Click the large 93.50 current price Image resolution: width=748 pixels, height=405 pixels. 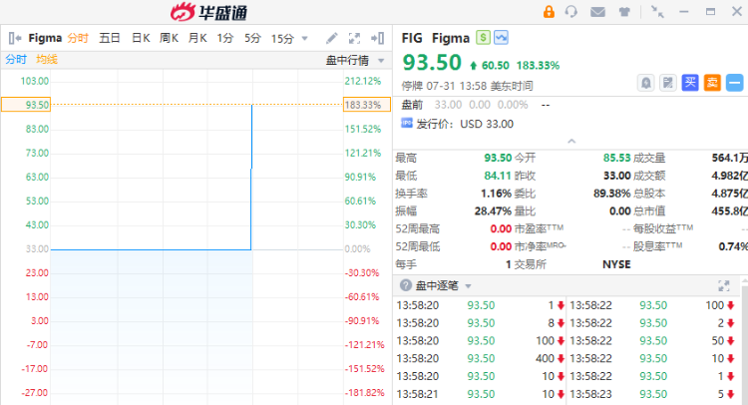tap(432, 63)
